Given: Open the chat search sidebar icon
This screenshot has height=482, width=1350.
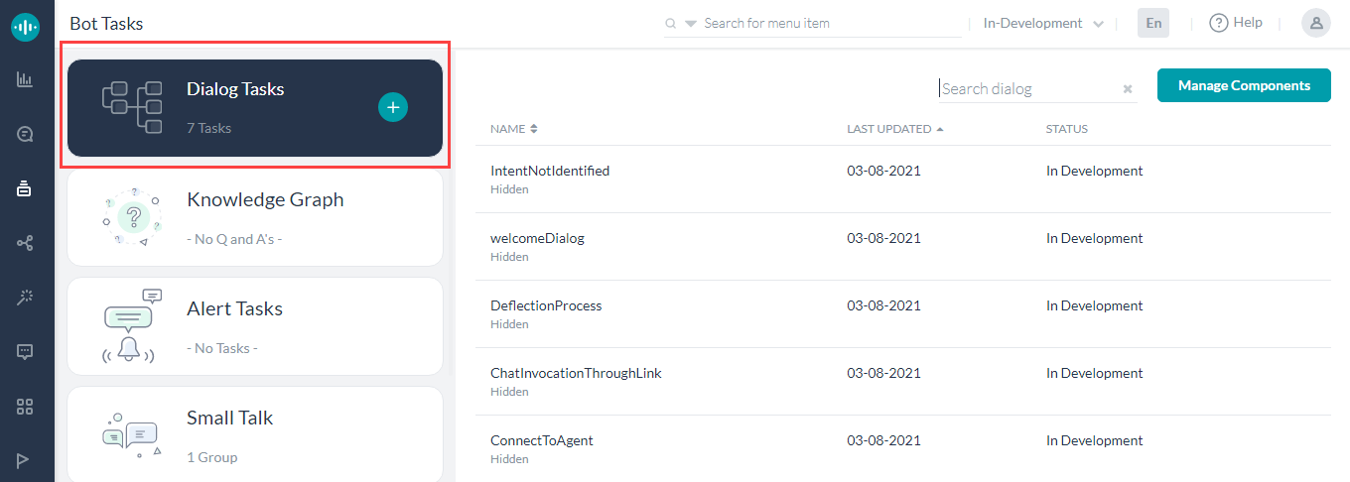Looking at the screenshot, I should pos(26,134).
